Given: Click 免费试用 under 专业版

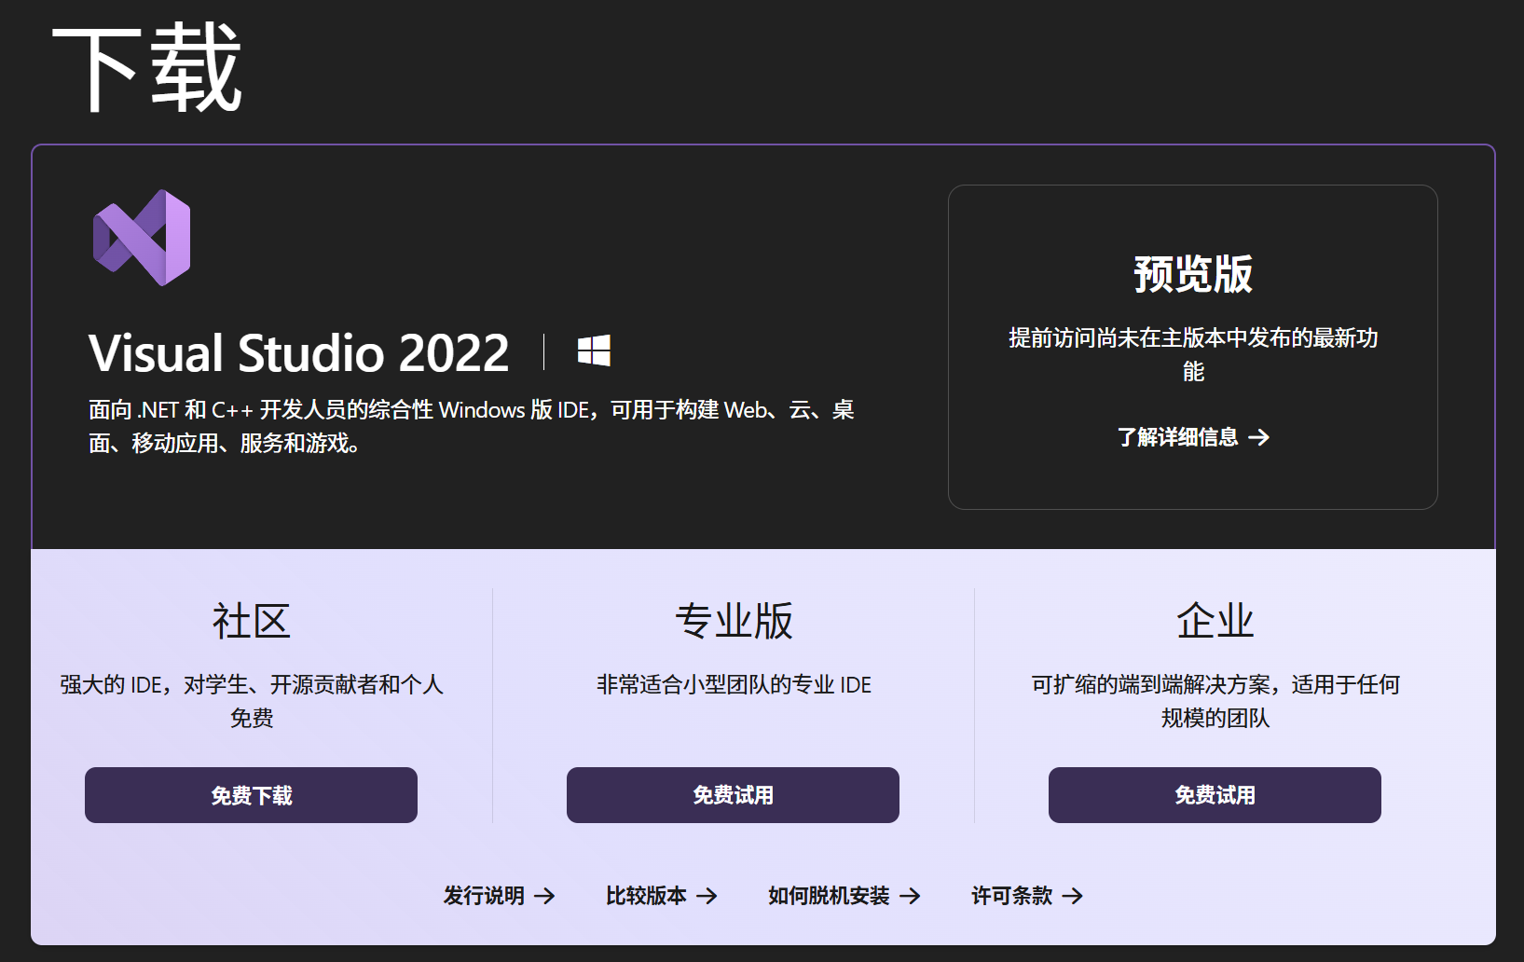Looking at the screenshot, I should (x=732, y=795).
